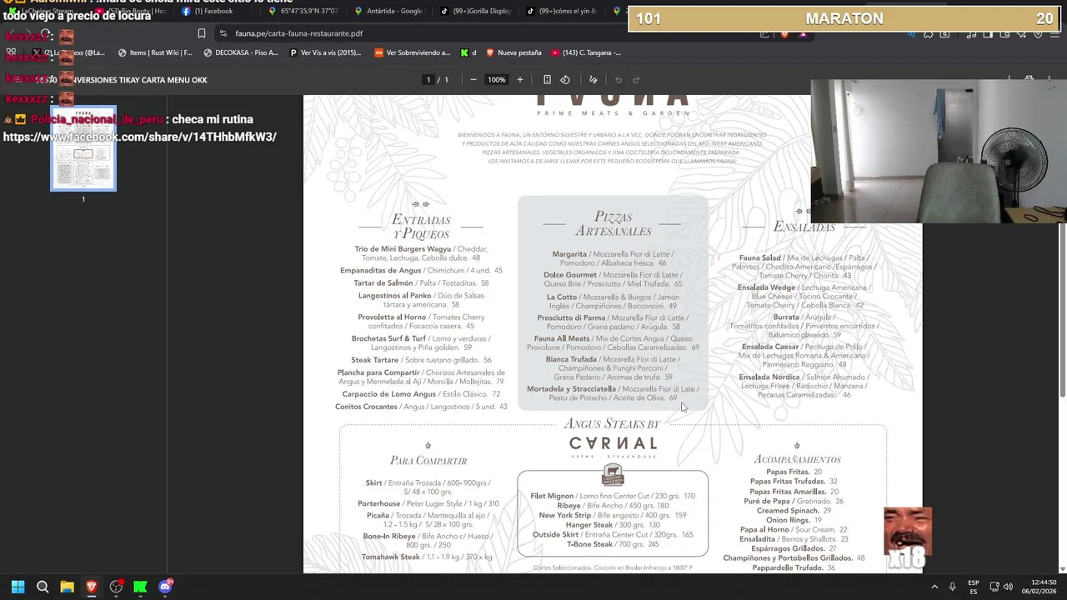Open the 'Ver Sobreviviendo a...' bookmark
Viewport: 1067px width, 600px height.
[x=413, y=52]
